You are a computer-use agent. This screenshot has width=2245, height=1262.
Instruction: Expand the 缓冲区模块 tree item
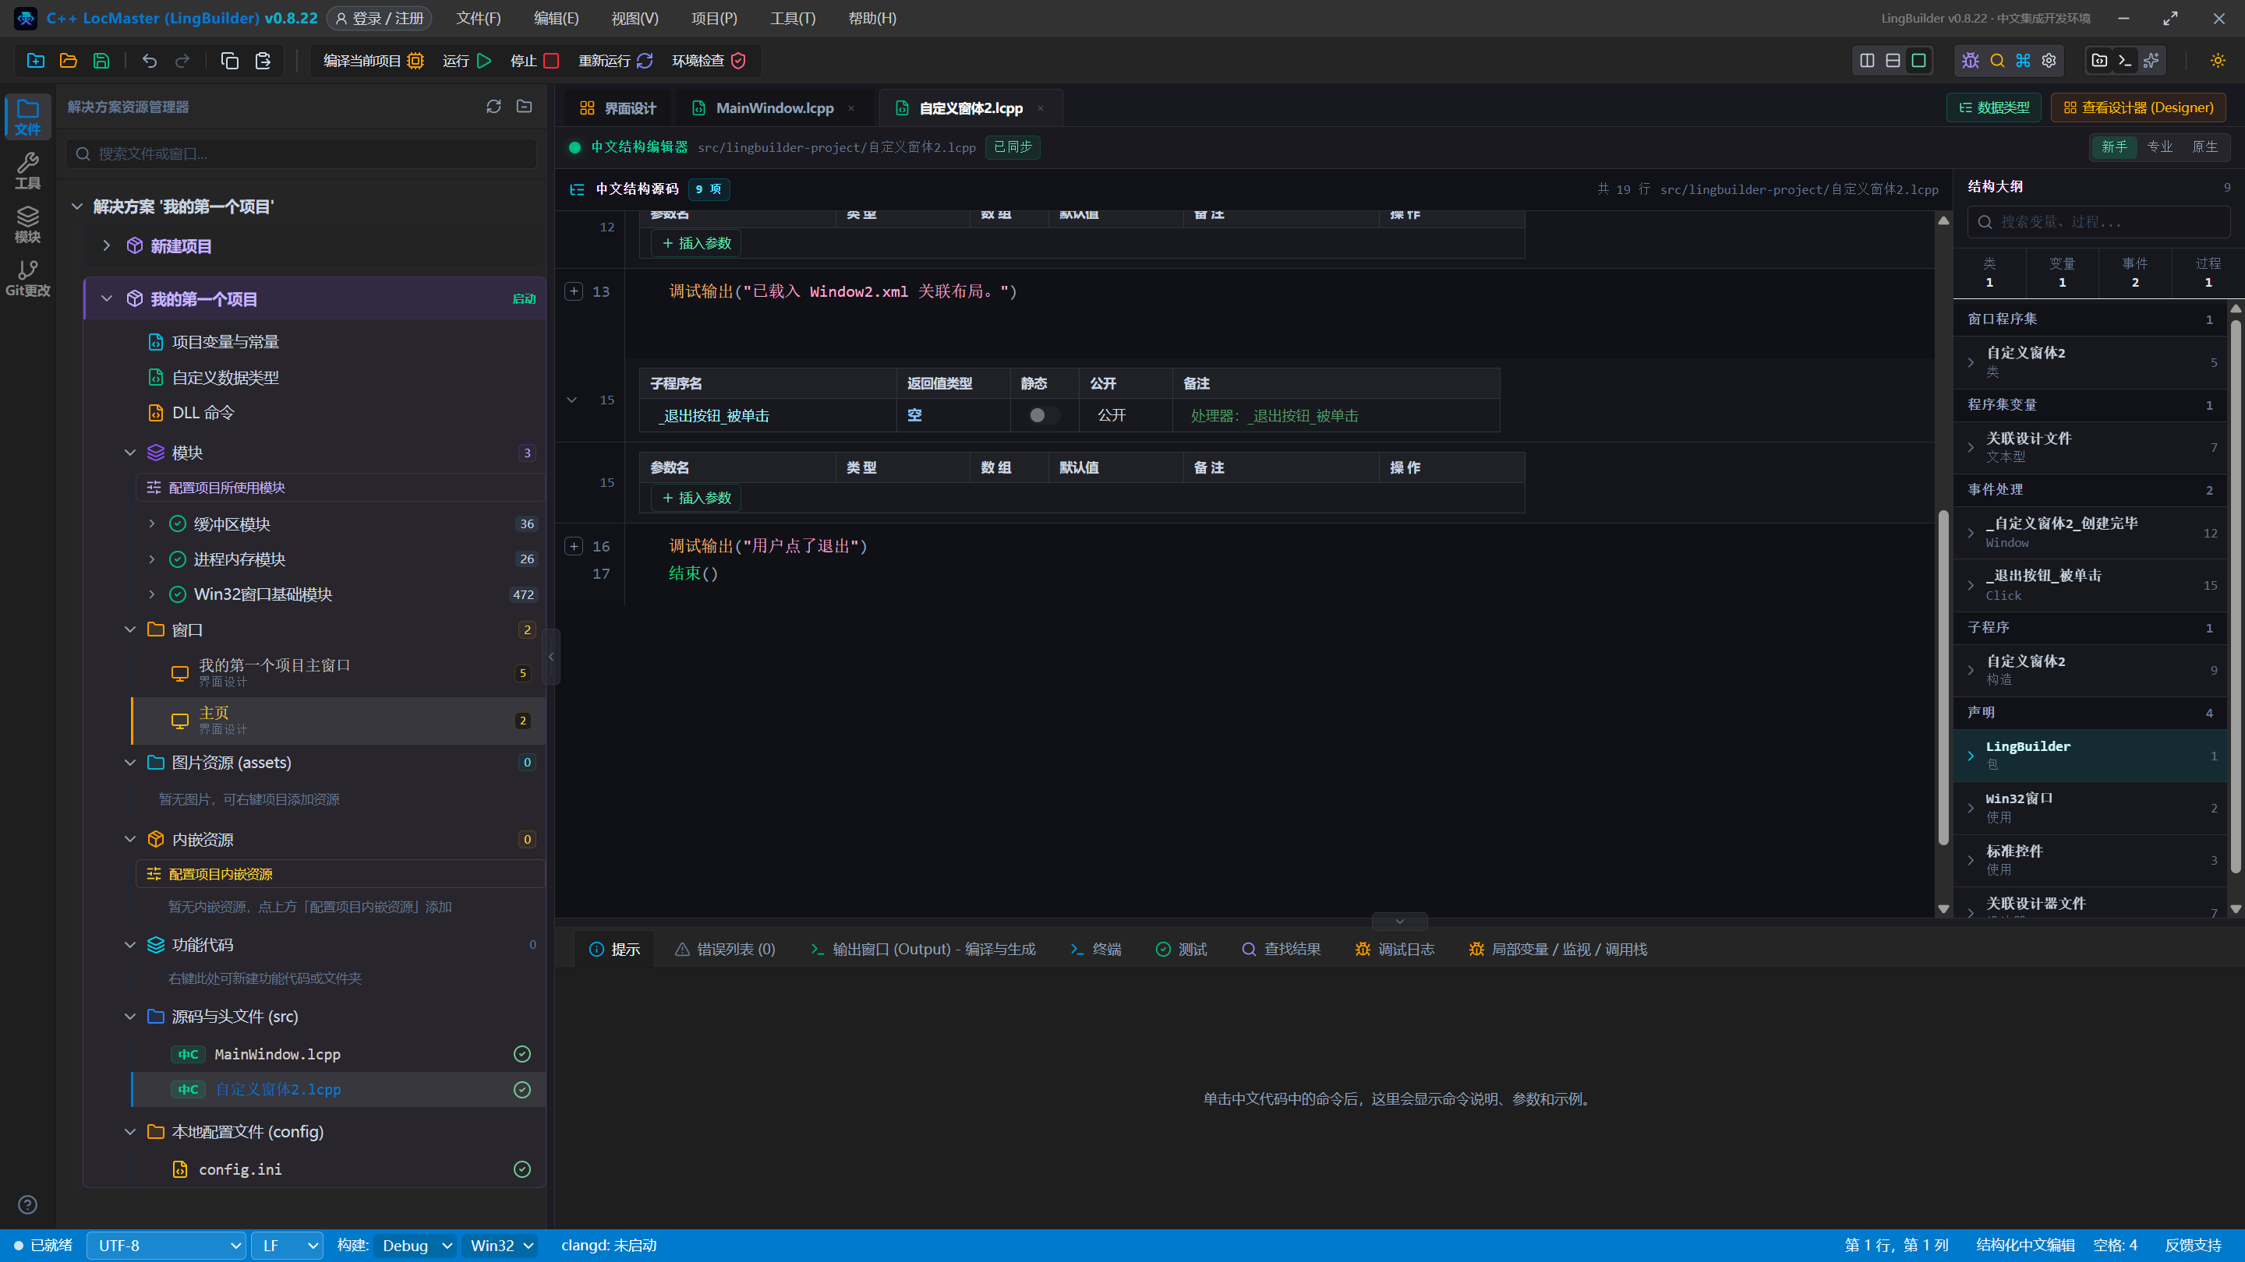click(152, 523)
